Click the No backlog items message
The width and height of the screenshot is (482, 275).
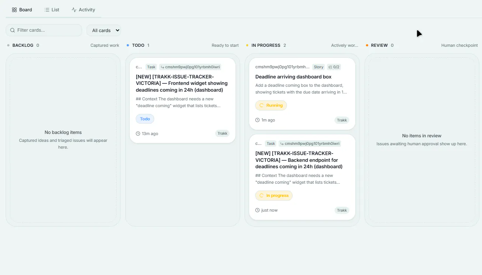(x=63, y=132)
